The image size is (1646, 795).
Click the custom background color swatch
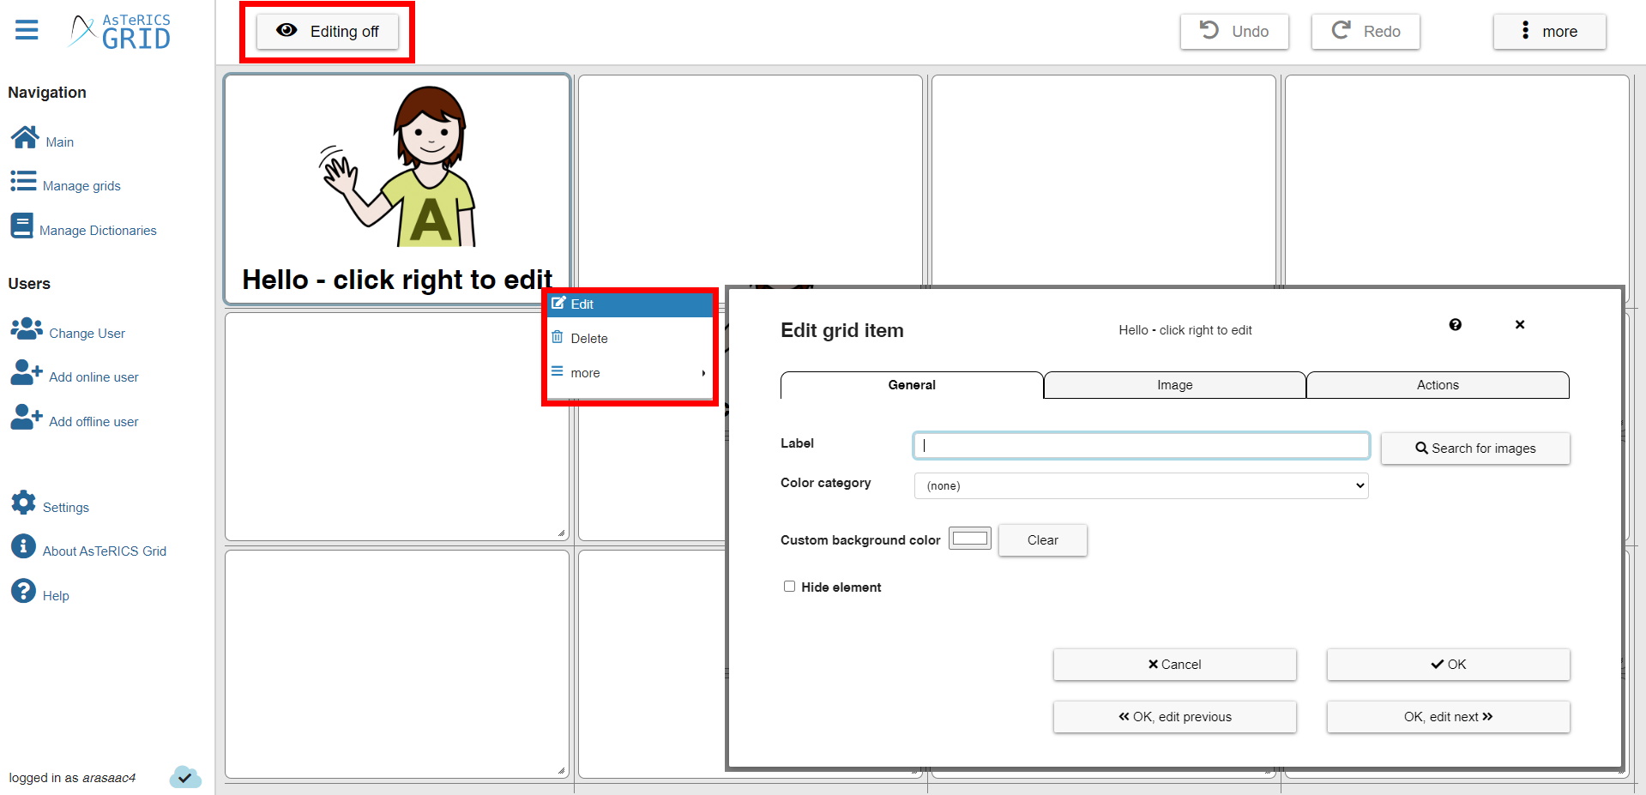point(968,538)
